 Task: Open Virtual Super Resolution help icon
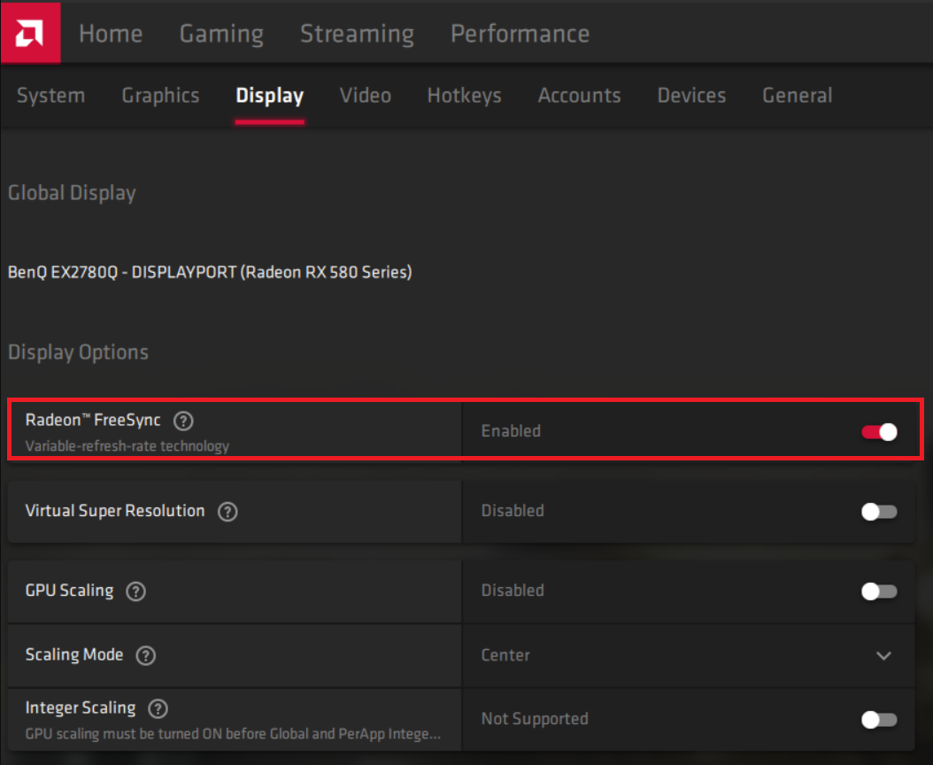tap(227, 512)
